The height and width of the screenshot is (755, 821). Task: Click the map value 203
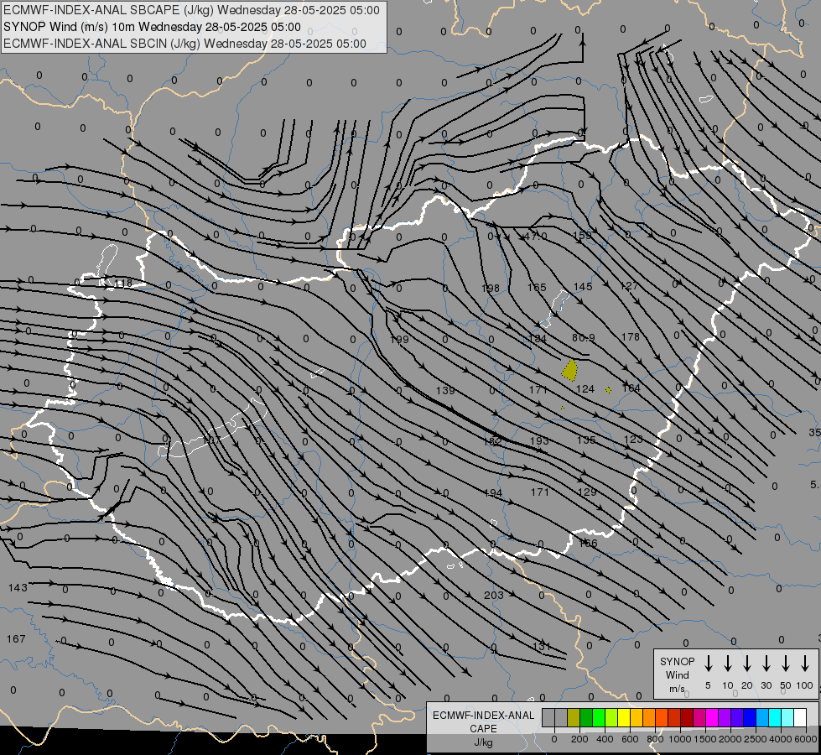coord(494,596)
